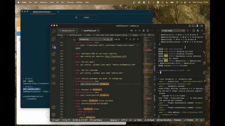Image resolution: width=225 pixels, height=126 pixels.
Task: Open the Explorer files icon
Action: 54,39
